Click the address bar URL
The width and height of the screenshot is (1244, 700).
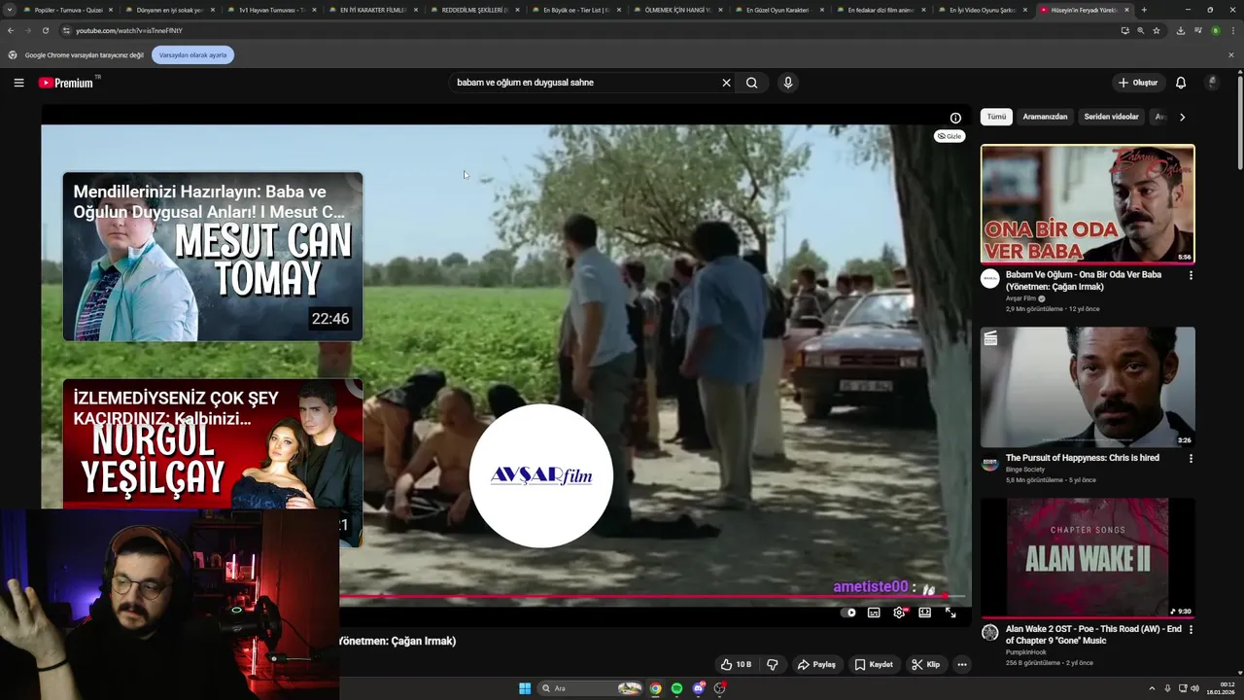(x=129, y=30)
